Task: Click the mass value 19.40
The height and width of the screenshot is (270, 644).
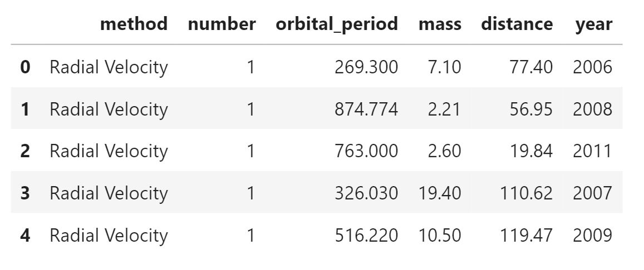Action: (x=440, y=193)
